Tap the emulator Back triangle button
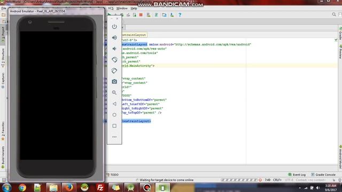 coord(114,104)
